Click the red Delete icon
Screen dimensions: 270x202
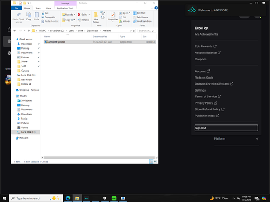click(x=79, y=15)
